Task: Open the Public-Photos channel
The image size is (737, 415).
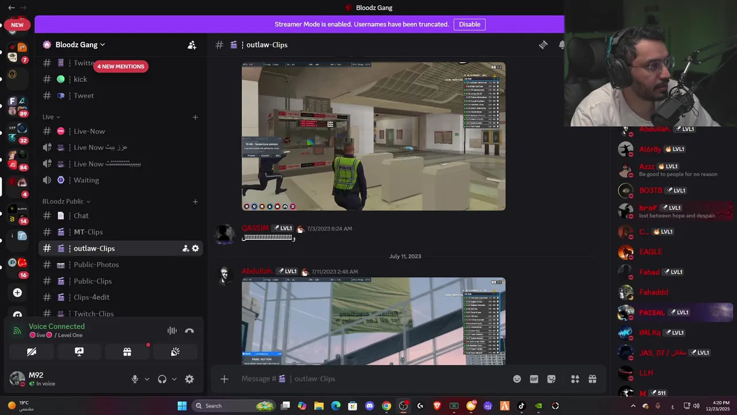Action: [121, 265]
